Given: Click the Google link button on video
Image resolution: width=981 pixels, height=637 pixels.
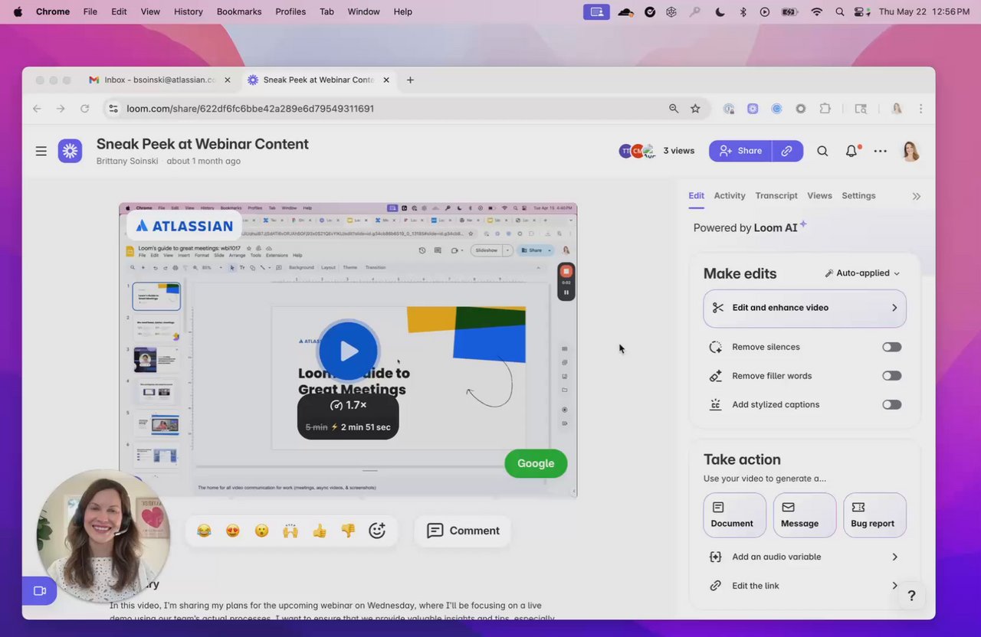Looking at the screenshot, I should pos(536,463).
